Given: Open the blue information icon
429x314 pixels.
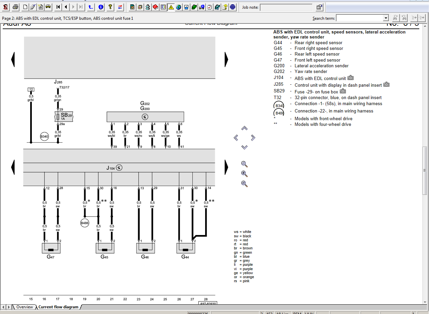Looking at the screenshot, I should tap(101, 7).
